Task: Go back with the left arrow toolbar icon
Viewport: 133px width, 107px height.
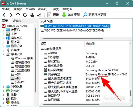Action: click(x=4, y=15)
